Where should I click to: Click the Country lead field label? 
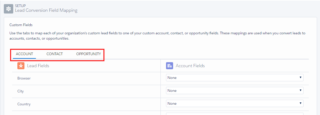click(24, 104)
